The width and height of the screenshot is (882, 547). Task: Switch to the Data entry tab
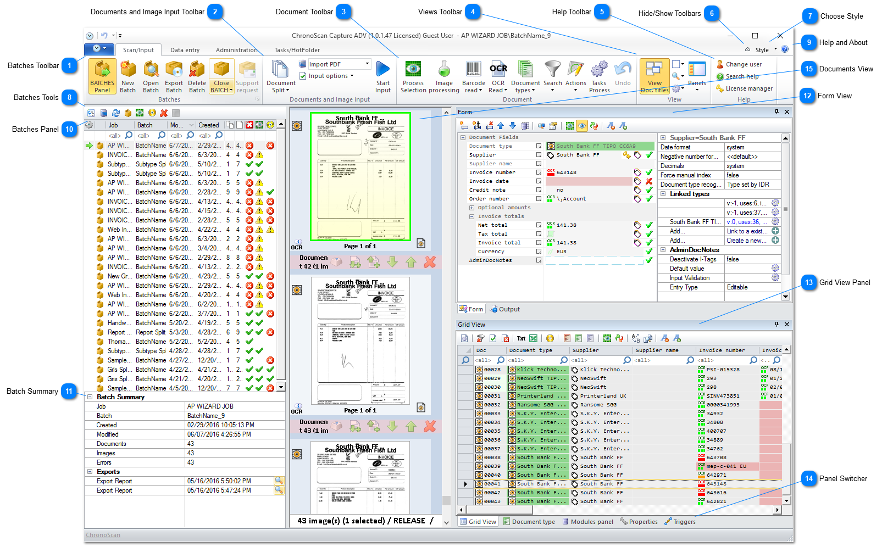click(x=185, y=50)
